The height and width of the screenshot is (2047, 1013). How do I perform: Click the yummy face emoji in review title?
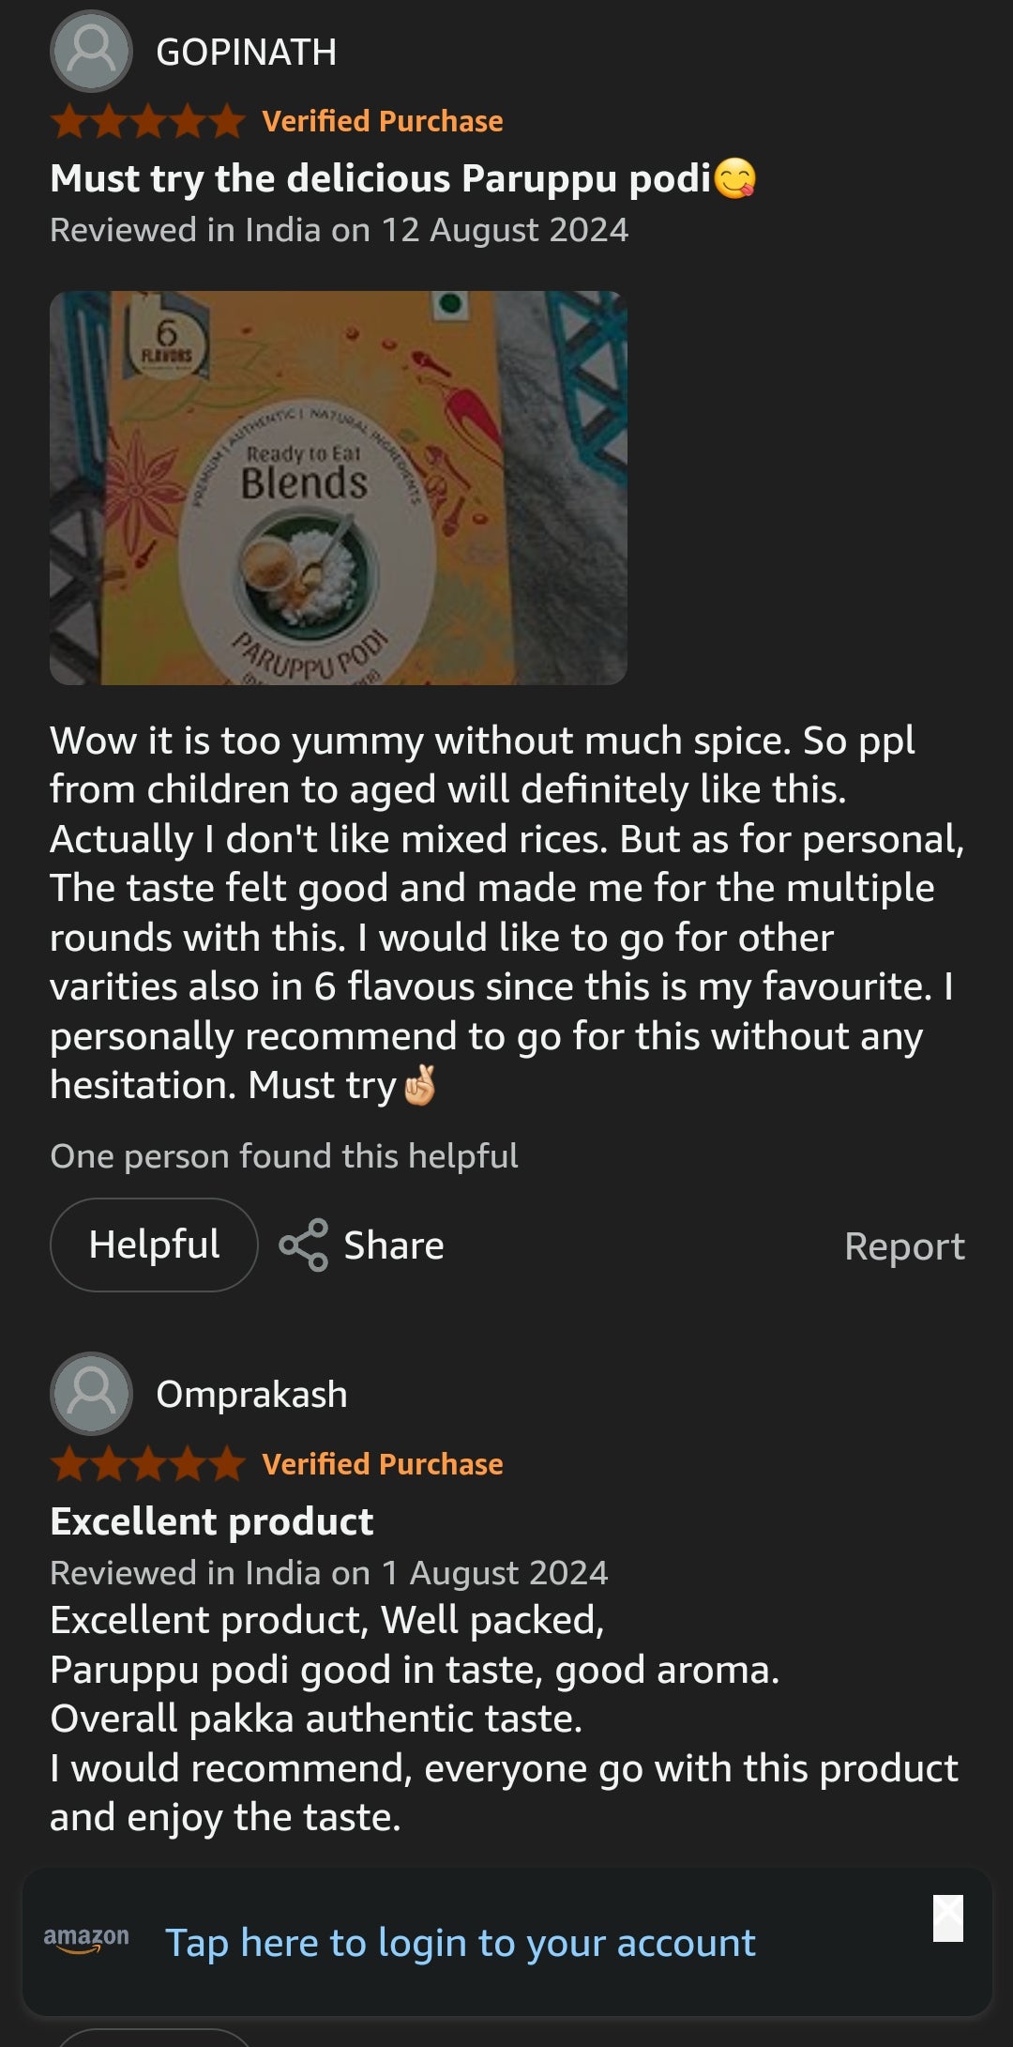click(x=735, y=178)
